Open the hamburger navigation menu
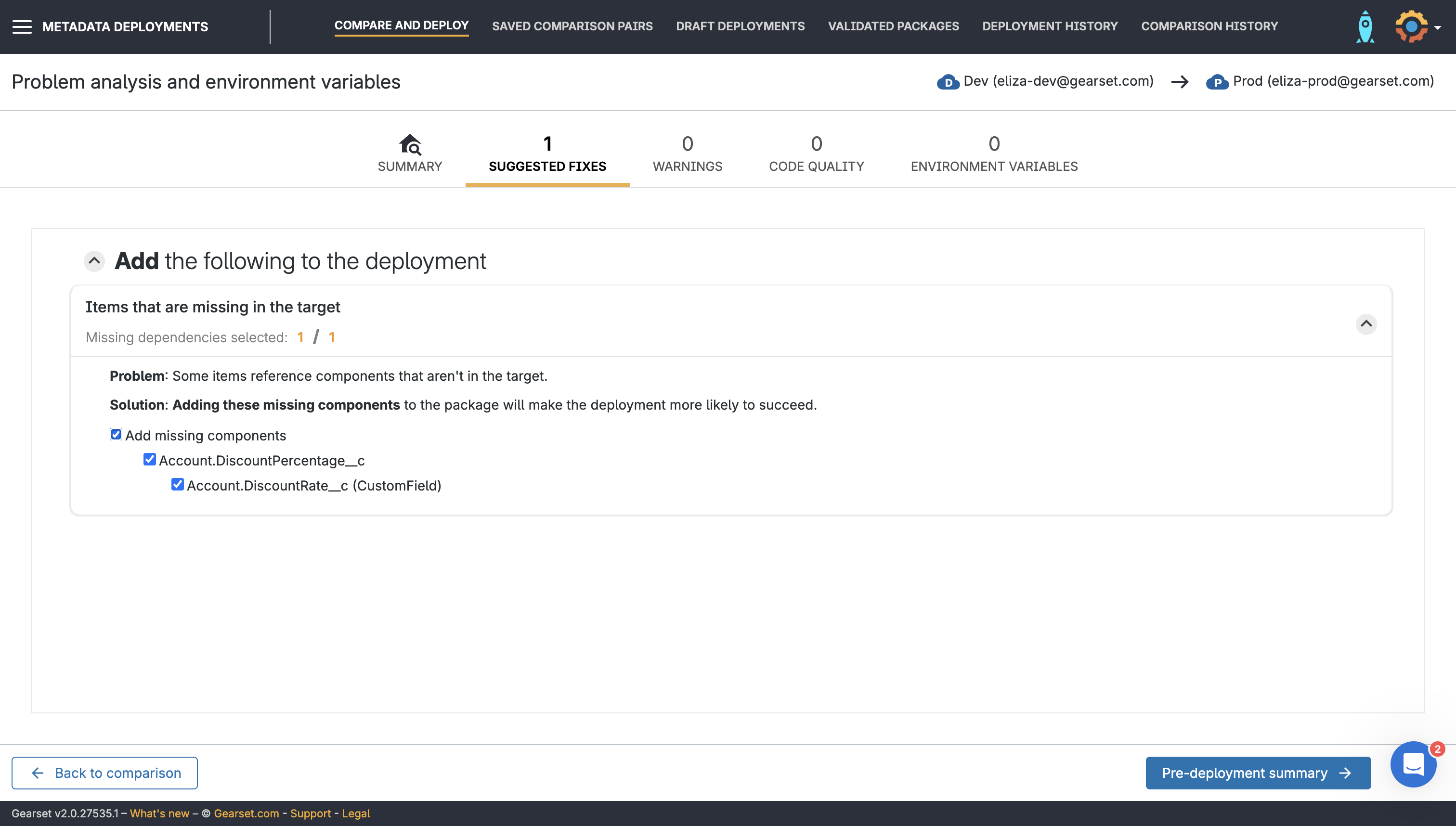The image size is (1456, 826). click(22, 26)
